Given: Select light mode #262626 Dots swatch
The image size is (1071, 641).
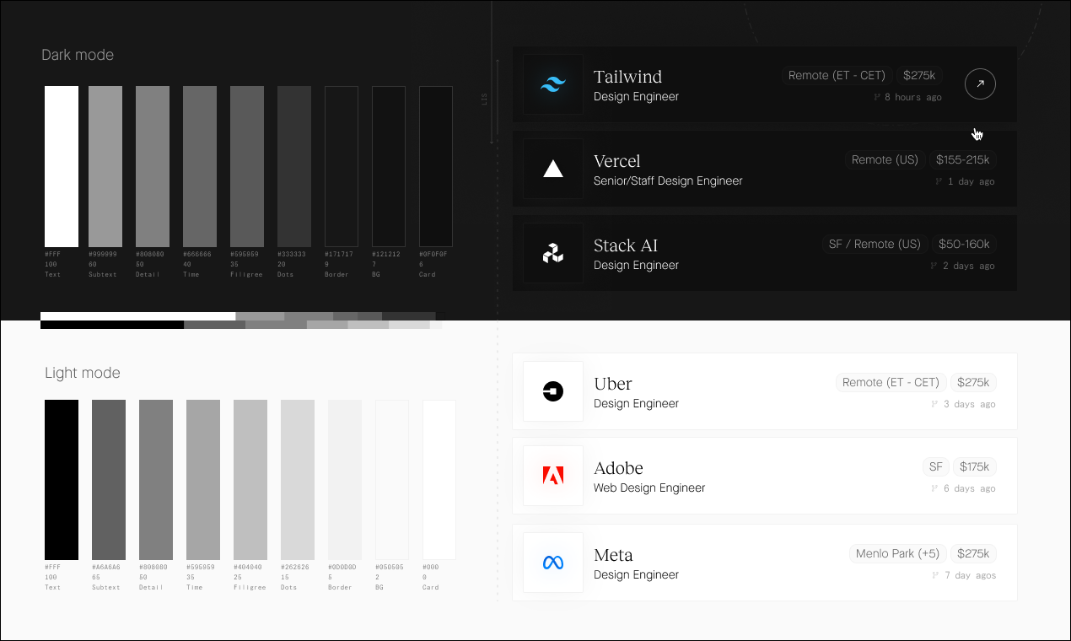Looking at the screenshot, I should coord(298,479).
